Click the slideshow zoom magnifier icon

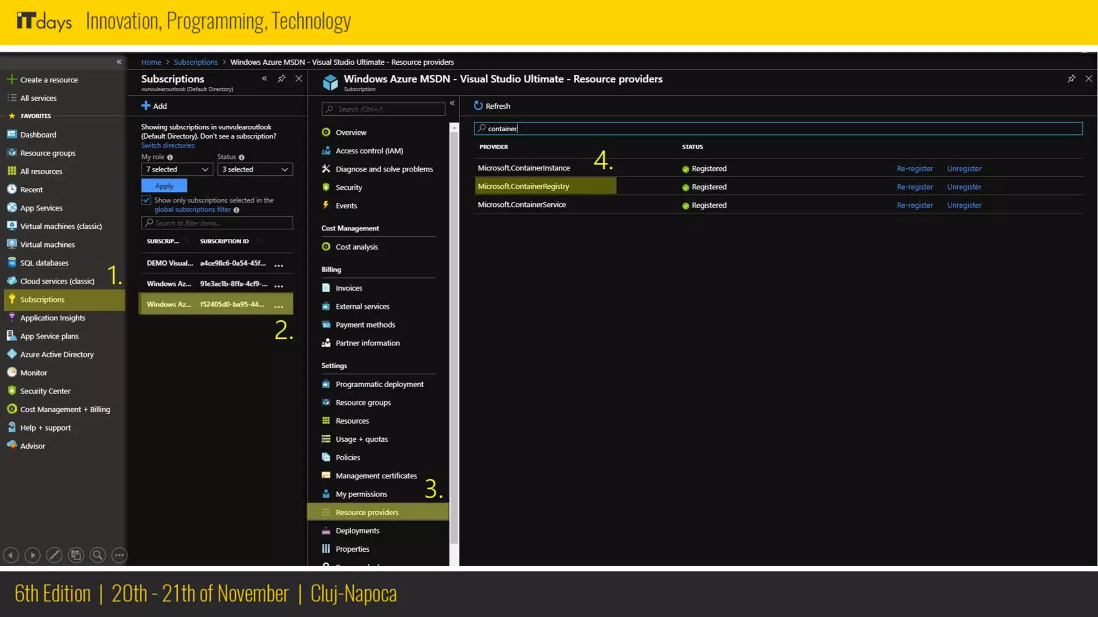98,555
